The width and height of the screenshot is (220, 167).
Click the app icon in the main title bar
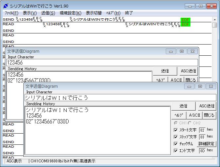pyautogui.click(x=6, y=6)
